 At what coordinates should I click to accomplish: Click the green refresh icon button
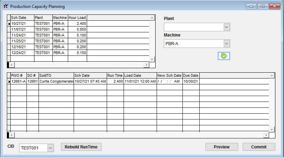point(223,56)
